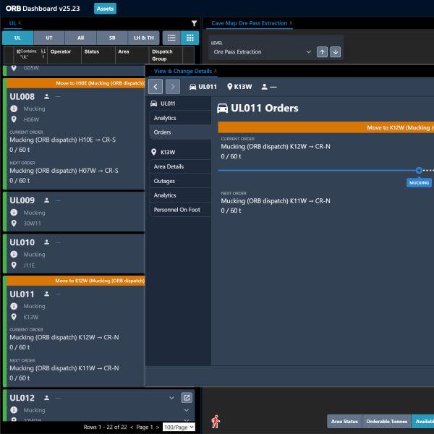Close the View & Change Details tab
The image size is (434, 434).
click(x=216, y=71)
